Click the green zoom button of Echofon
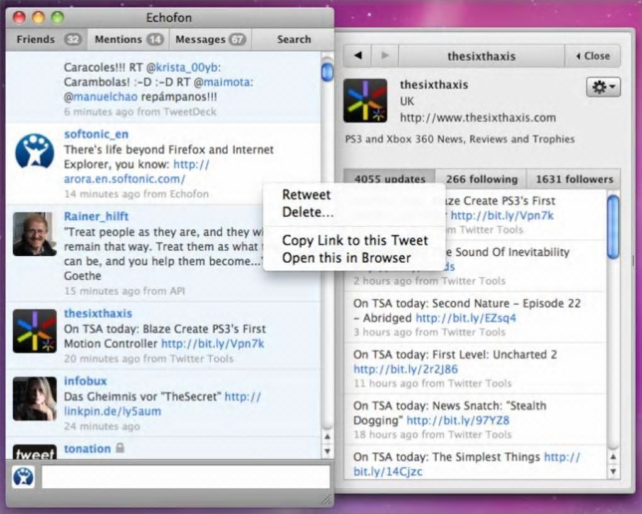This screenshot has height=514, width=642. [x=58, y=17]
